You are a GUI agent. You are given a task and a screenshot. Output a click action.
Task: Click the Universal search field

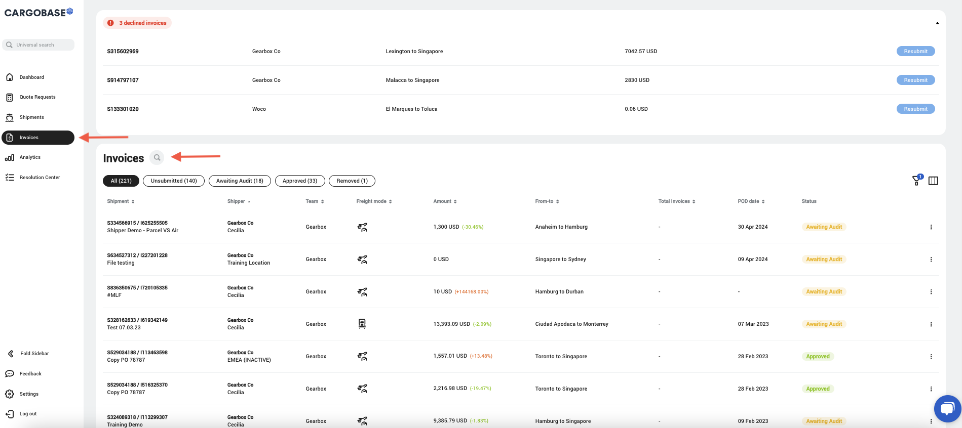pos(39,45)
